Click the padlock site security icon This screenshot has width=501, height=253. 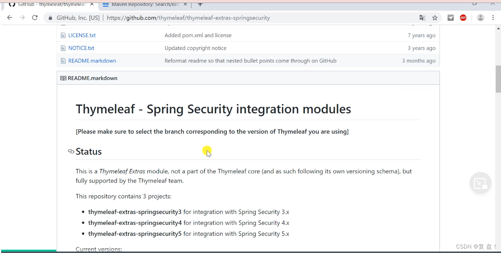[50, 18]
